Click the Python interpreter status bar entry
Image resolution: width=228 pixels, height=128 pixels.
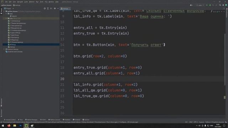click(214, 122)
